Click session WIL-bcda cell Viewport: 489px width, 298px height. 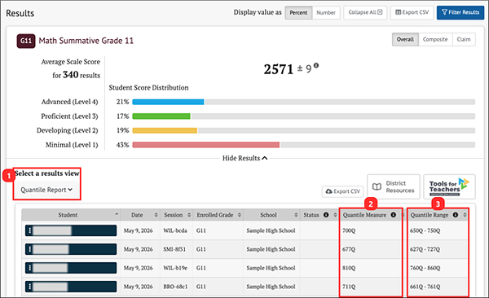(x=175, y=230)
